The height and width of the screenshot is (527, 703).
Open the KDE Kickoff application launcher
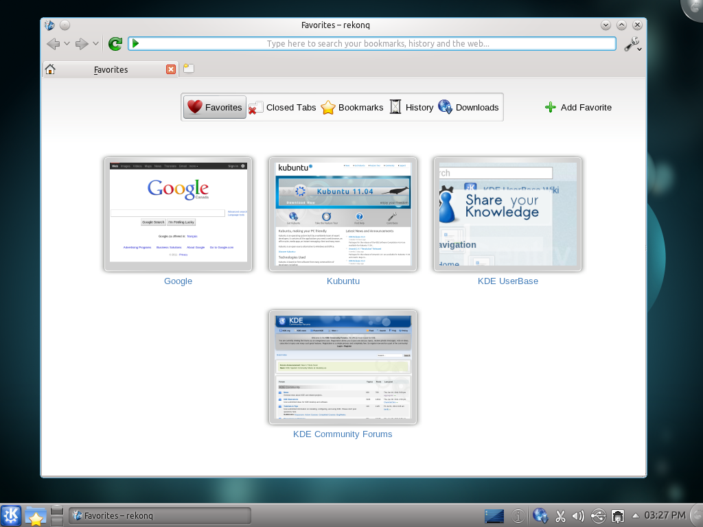[x=11, y=515]
